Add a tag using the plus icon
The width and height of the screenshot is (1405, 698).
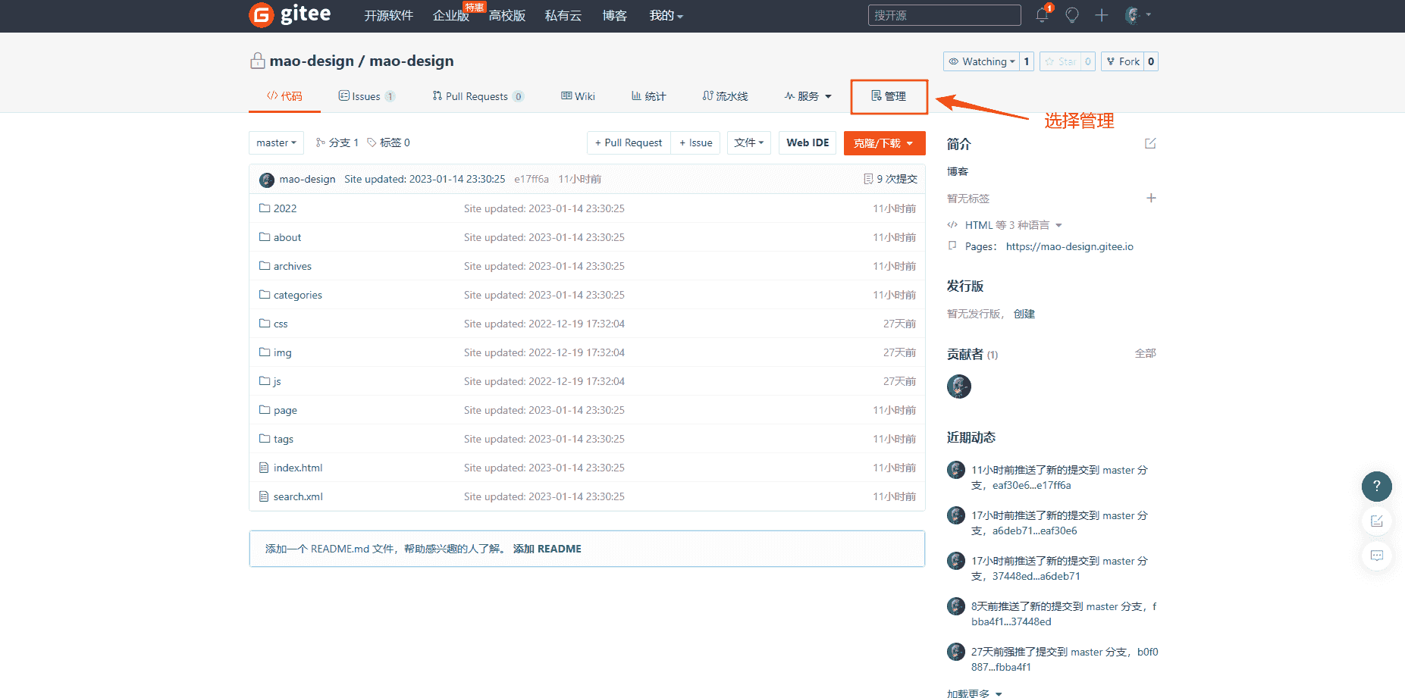click(x=1151, y=198)
